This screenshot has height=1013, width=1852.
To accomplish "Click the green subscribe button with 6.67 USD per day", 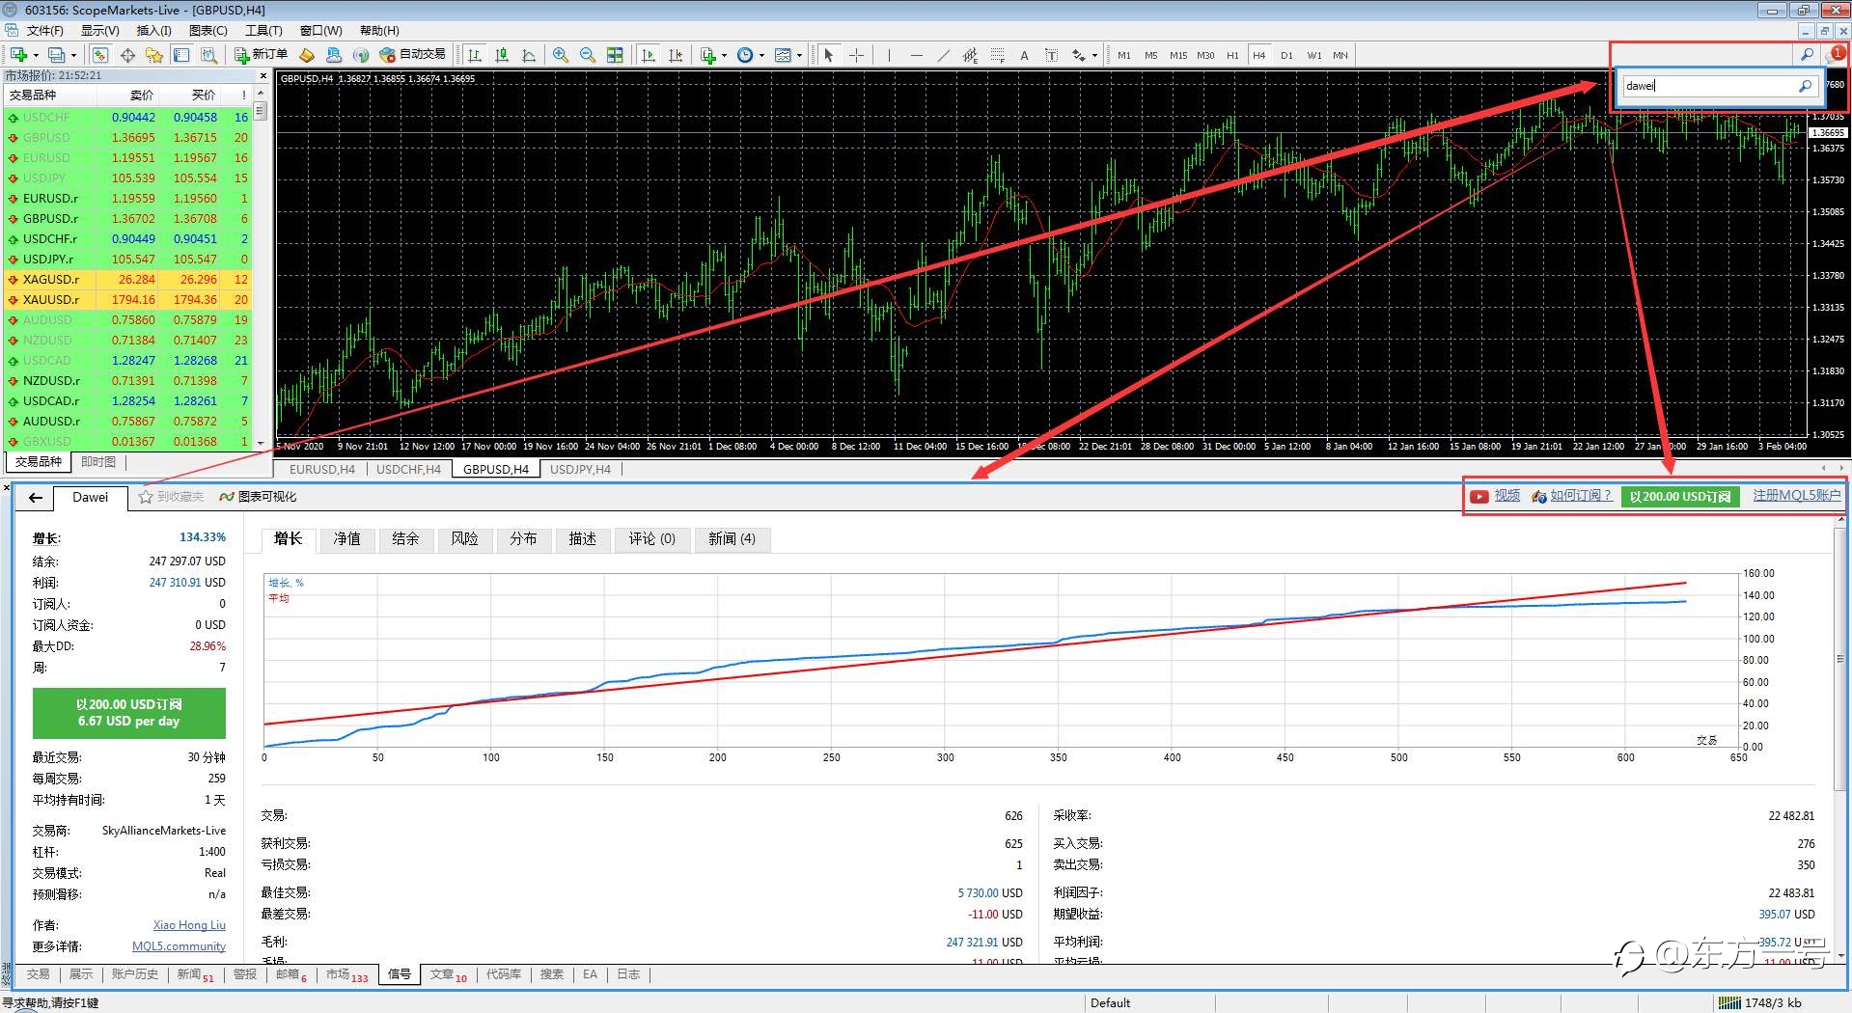I will click(x=129, y=713).
